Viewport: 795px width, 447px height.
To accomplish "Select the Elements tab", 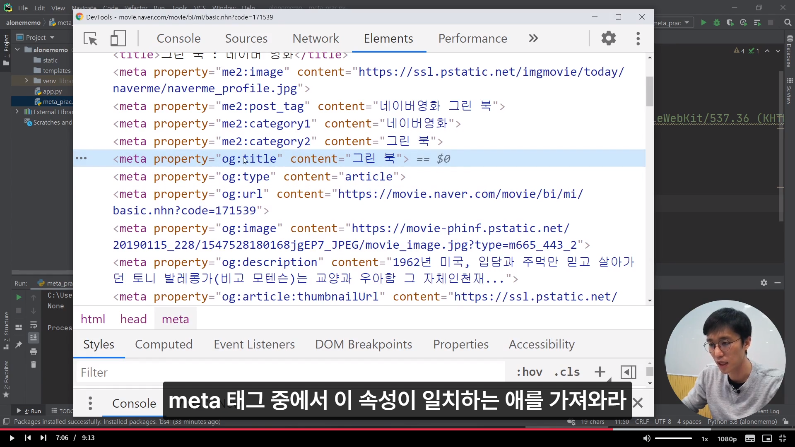I will (x=388, y=38).
